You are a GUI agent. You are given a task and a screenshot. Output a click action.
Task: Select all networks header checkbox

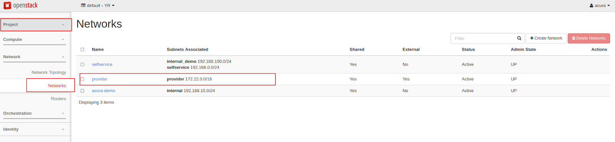pyautogui.click(x=82, y=50)
